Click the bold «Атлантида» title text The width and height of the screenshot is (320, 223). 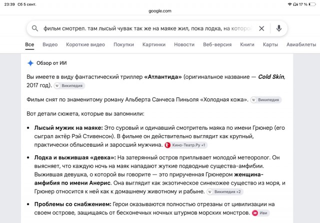coord(163,77)
